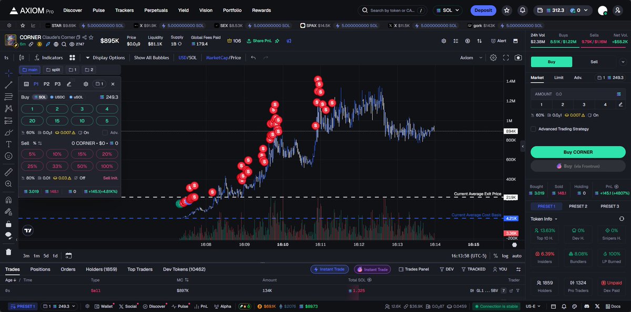Enter fullscreen chart mode
Screen dimensions: 631x312
click(506, 58)
